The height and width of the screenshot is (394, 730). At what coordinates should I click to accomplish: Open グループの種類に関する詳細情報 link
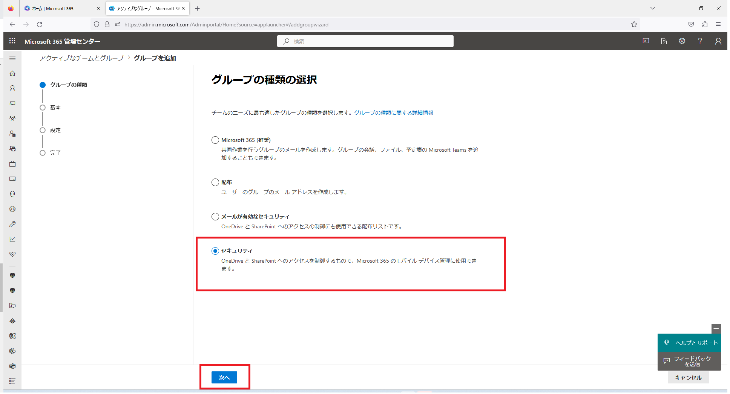(x=393, y=113)
